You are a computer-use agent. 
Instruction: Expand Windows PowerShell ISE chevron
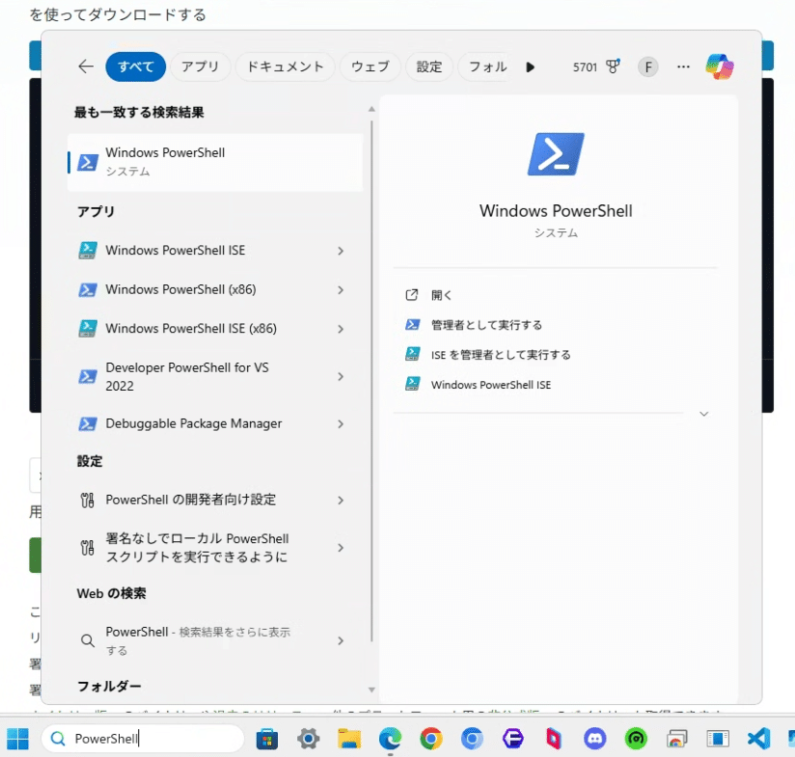pyautogui.click(x=341, y=251)
